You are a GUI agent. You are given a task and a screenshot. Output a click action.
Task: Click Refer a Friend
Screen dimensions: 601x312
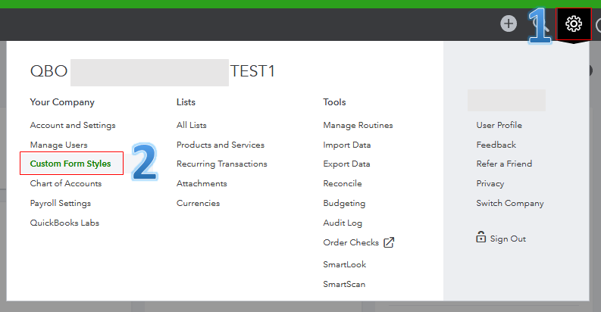[504, 164]
